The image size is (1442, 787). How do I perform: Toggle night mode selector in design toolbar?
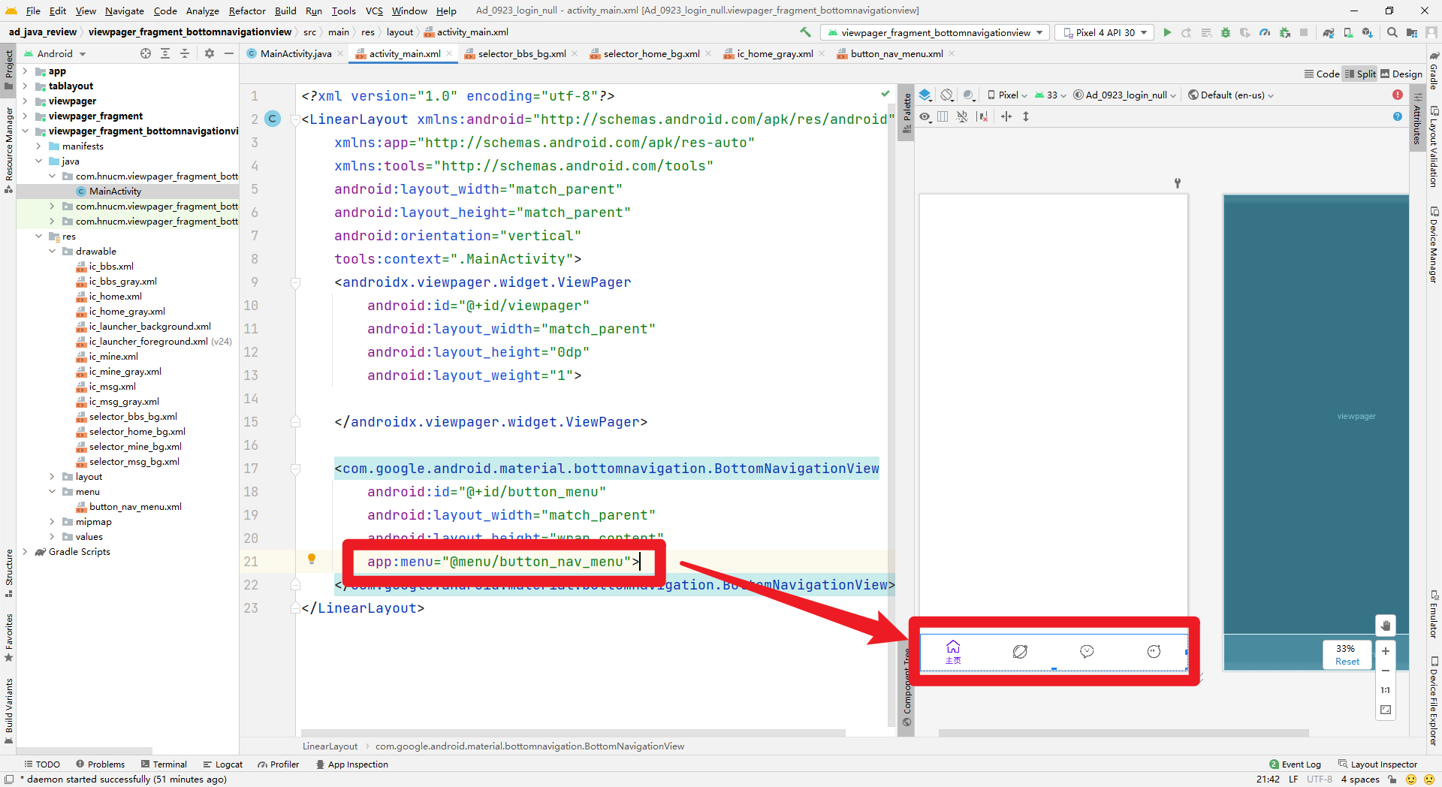pos(970,95)
